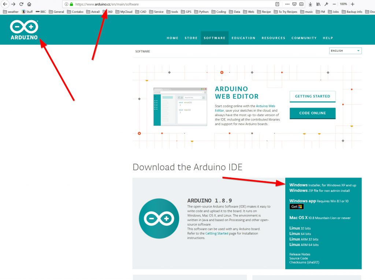This screenshot has height=280, width=375.
Task: Expand the ENGLISH language dropdown
Action: click(345, 51)
